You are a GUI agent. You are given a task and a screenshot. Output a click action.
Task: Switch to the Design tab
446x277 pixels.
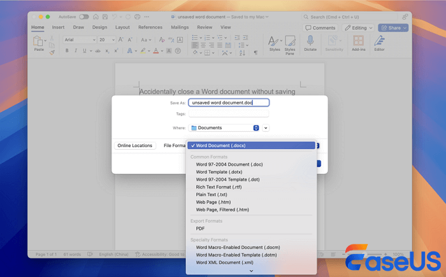point(99,27)
